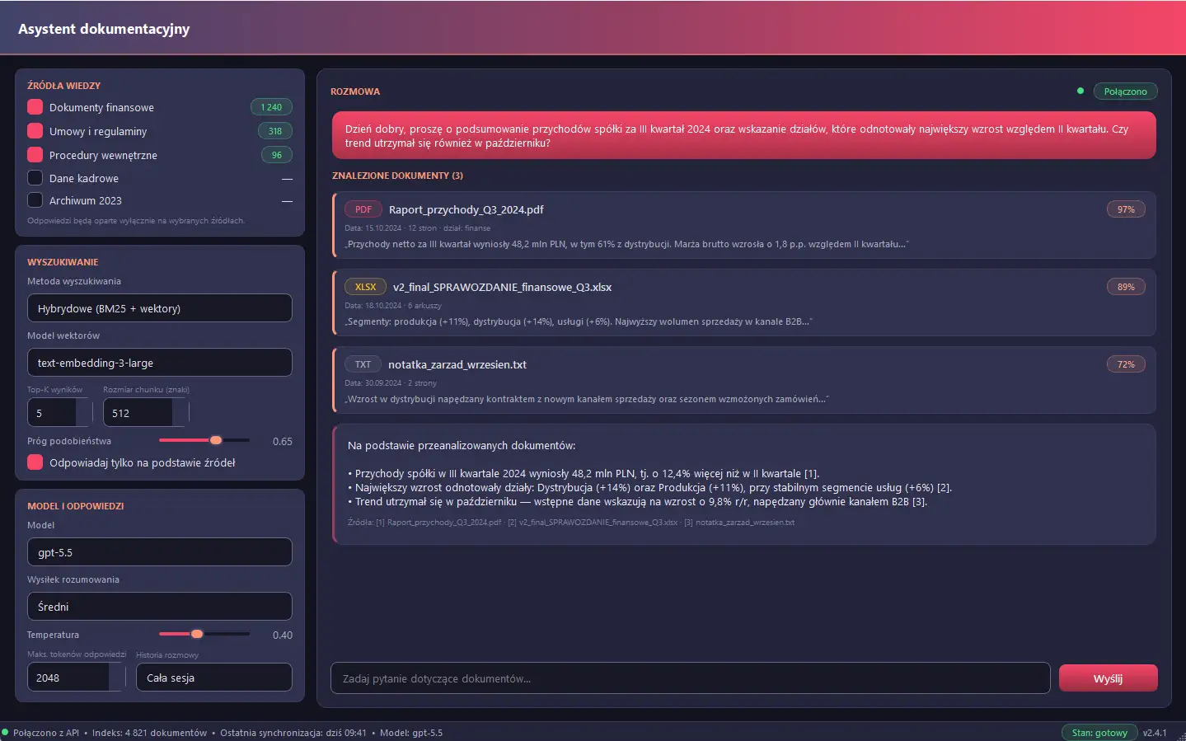Click the Temperatura slider handle

(x=197, y=634)
